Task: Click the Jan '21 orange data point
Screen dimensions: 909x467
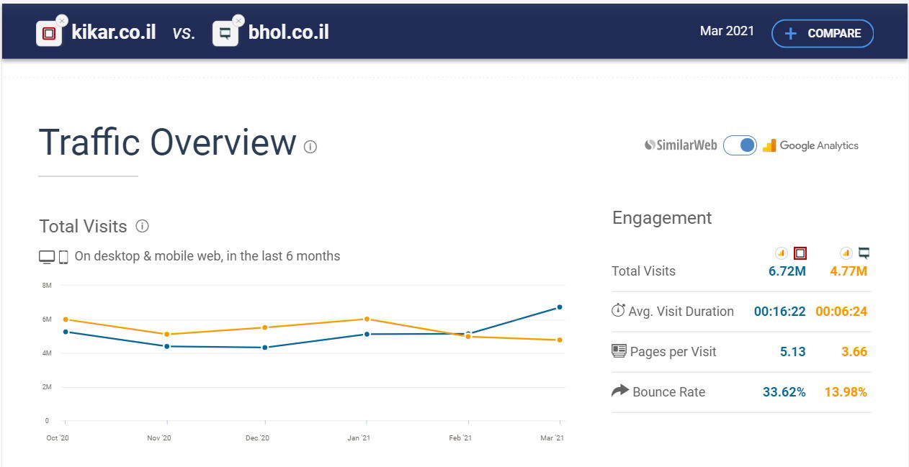Action: [x=367, y=319]
